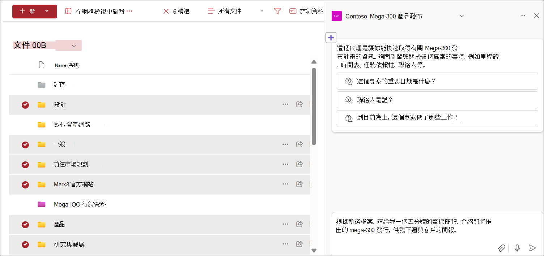Uncheck the 產品 folder selection
The width and height of the screenshot is (544, 256).
[x=25, y=225]
